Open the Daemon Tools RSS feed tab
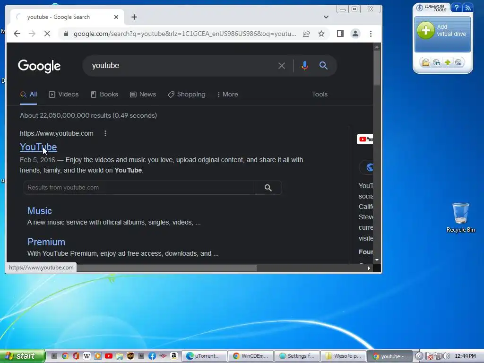484x363 pixels. (467, 8)
